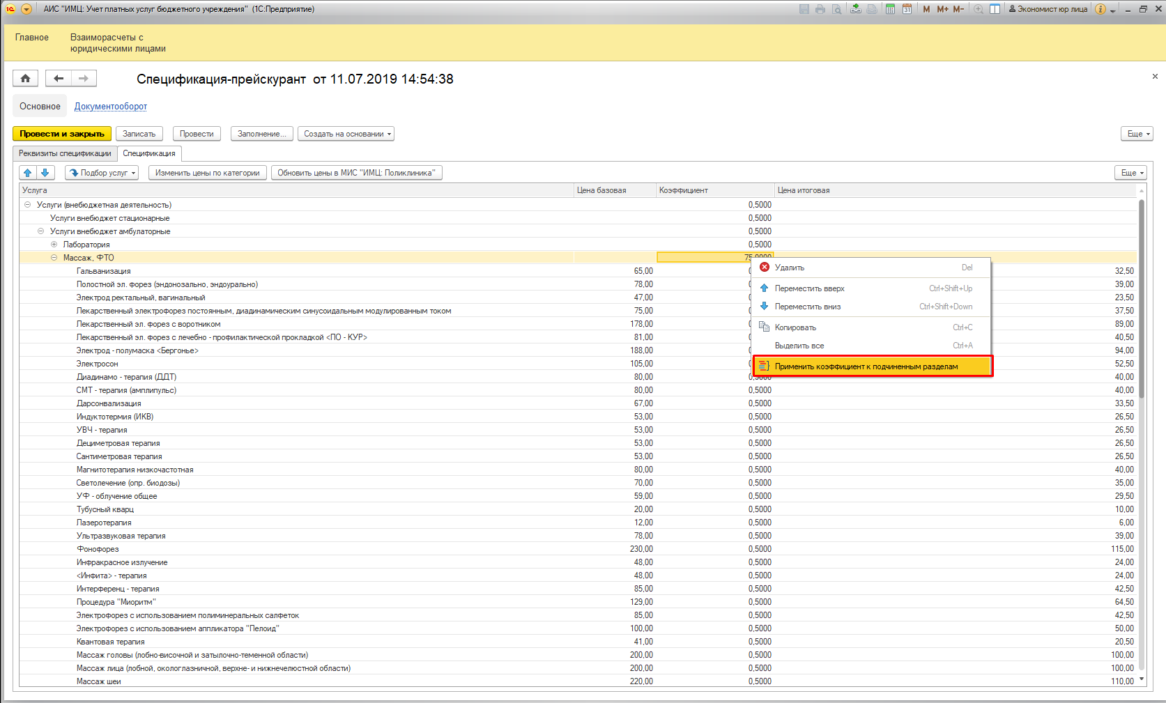Open the calculator icon in title bar
The width and height of the screenshot is (1166, 703).
(x=890, y=9)
